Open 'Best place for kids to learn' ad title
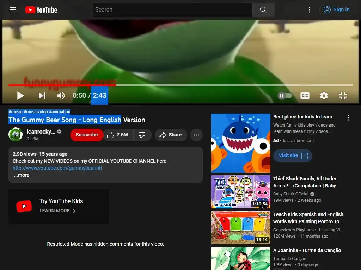Viewport: 361px width, 270px height. pyautogui.click(x=302, y=117)
